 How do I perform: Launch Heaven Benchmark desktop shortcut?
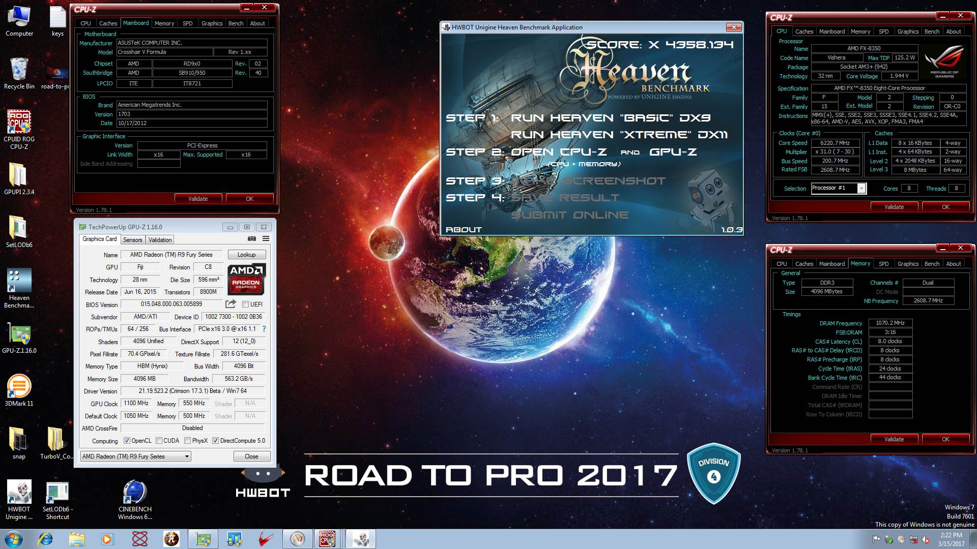[x=19, y=289]
